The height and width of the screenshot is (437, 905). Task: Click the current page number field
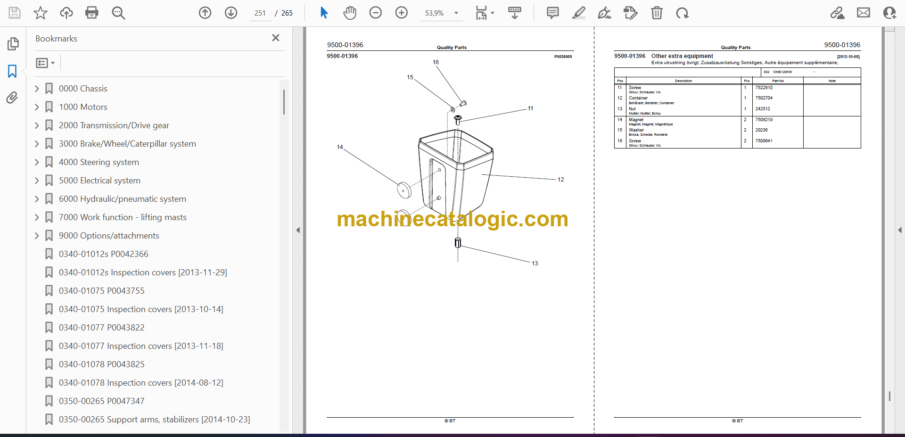tap(260, 13)
